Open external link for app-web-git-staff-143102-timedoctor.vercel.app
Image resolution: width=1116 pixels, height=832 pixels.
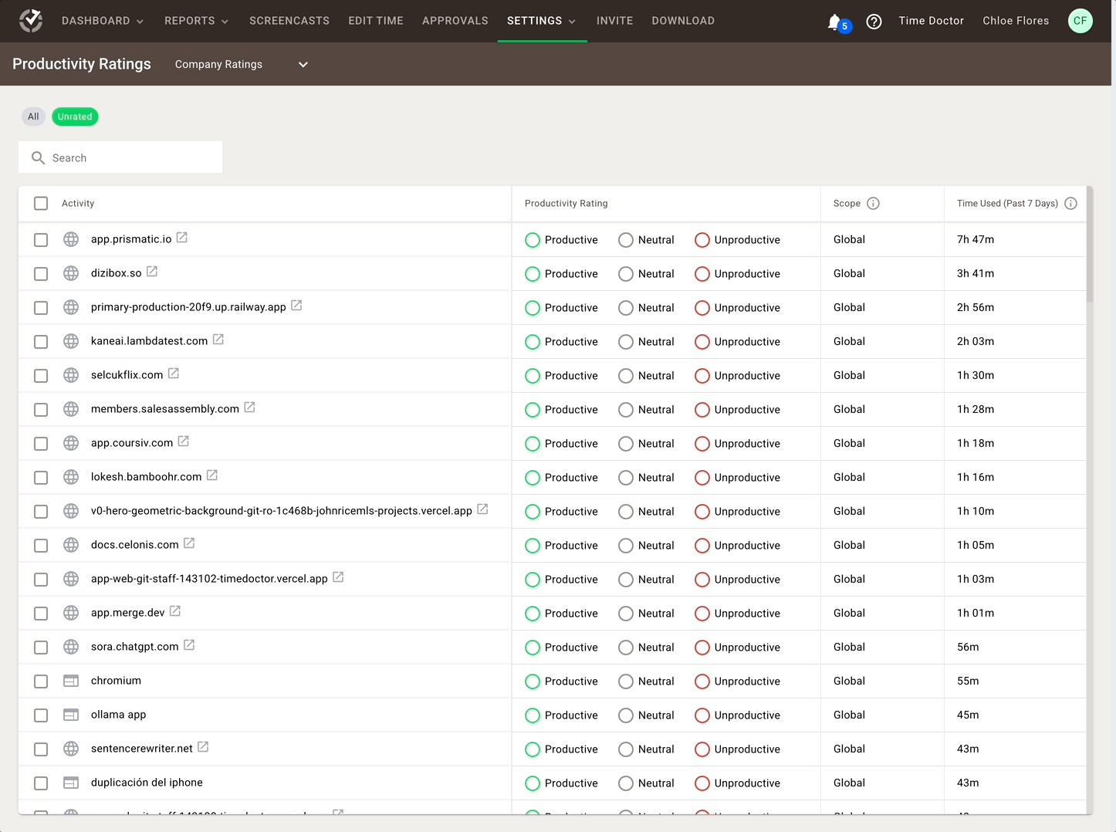point(338,577)
